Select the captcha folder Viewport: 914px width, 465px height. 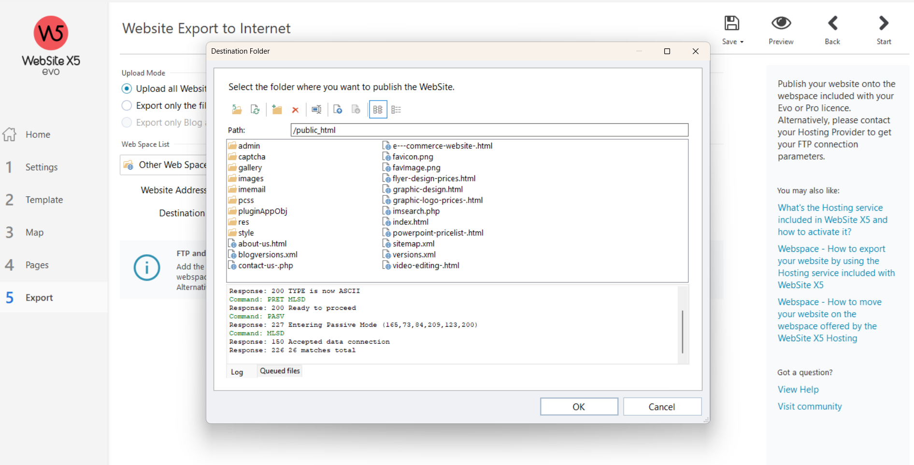point(247,157)
